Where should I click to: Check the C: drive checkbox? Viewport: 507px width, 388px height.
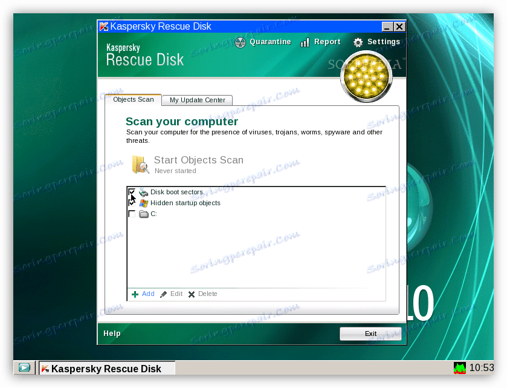pos(132,214)
